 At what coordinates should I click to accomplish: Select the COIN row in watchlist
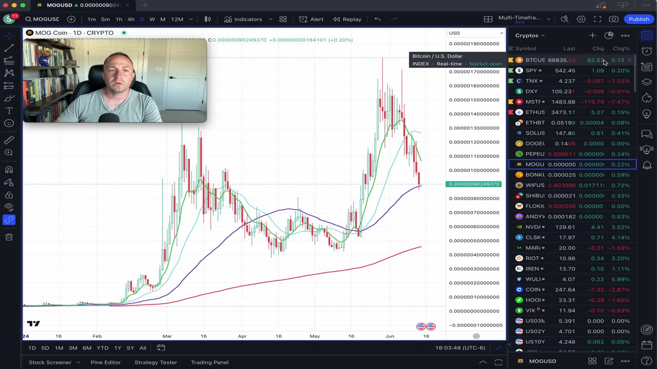572,290
